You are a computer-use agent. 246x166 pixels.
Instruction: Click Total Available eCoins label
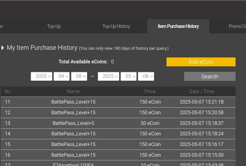pos(83,62)
